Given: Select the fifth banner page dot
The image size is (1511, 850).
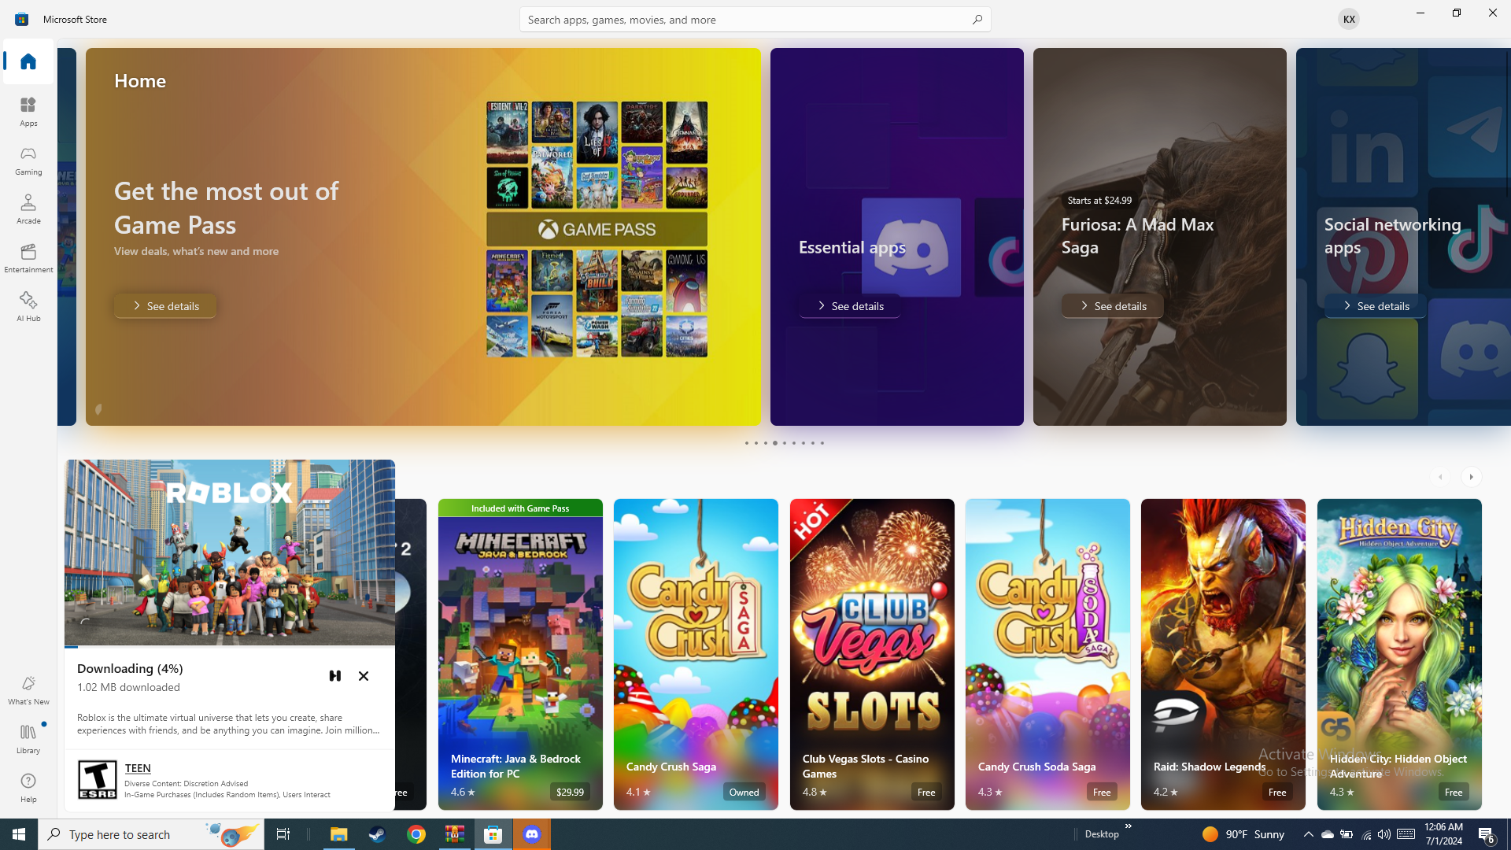Looking at the screenshot, I should [x=784, y=443].
